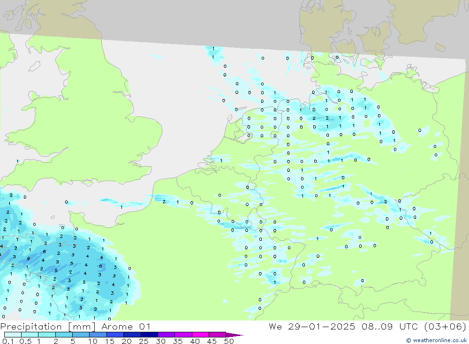Viewport: 469px width, 344px height.
Task: Open the weatheronline.co.uk link
Action: [x=436, y=340]
